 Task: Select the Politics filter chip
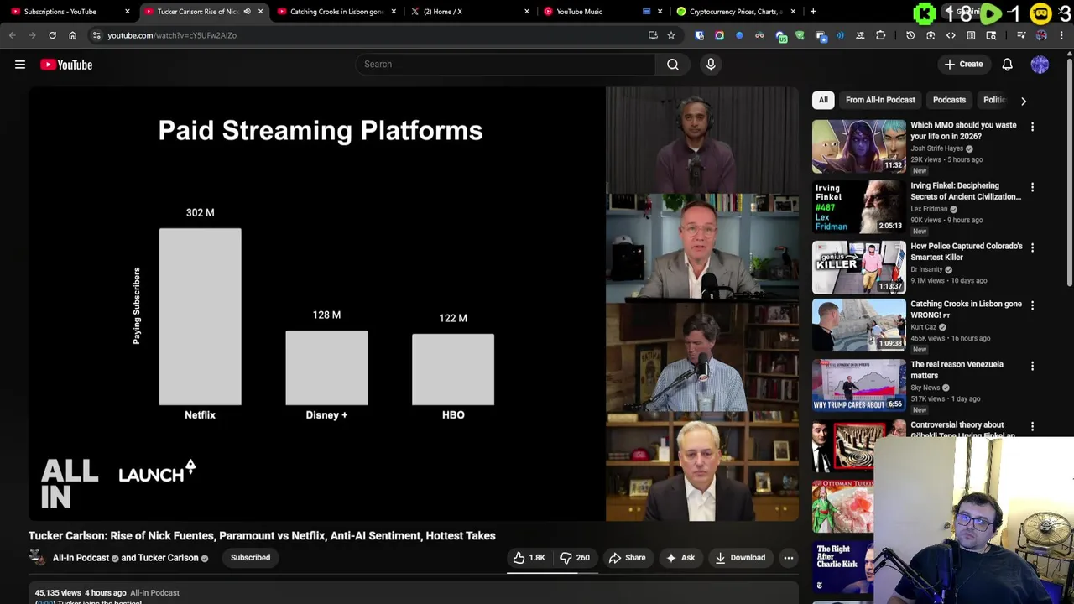[x=993, y=100]
